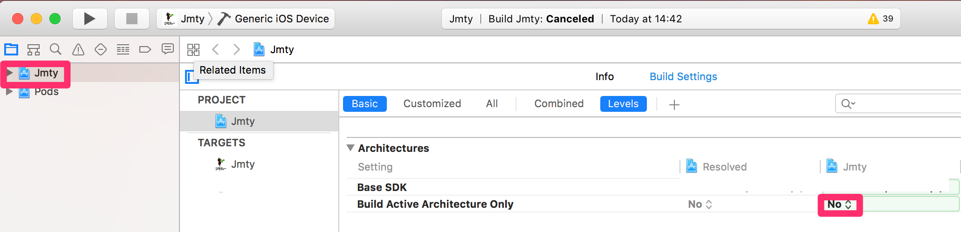Open the Breakpoint navigator icon

click(x=145, y=49)
